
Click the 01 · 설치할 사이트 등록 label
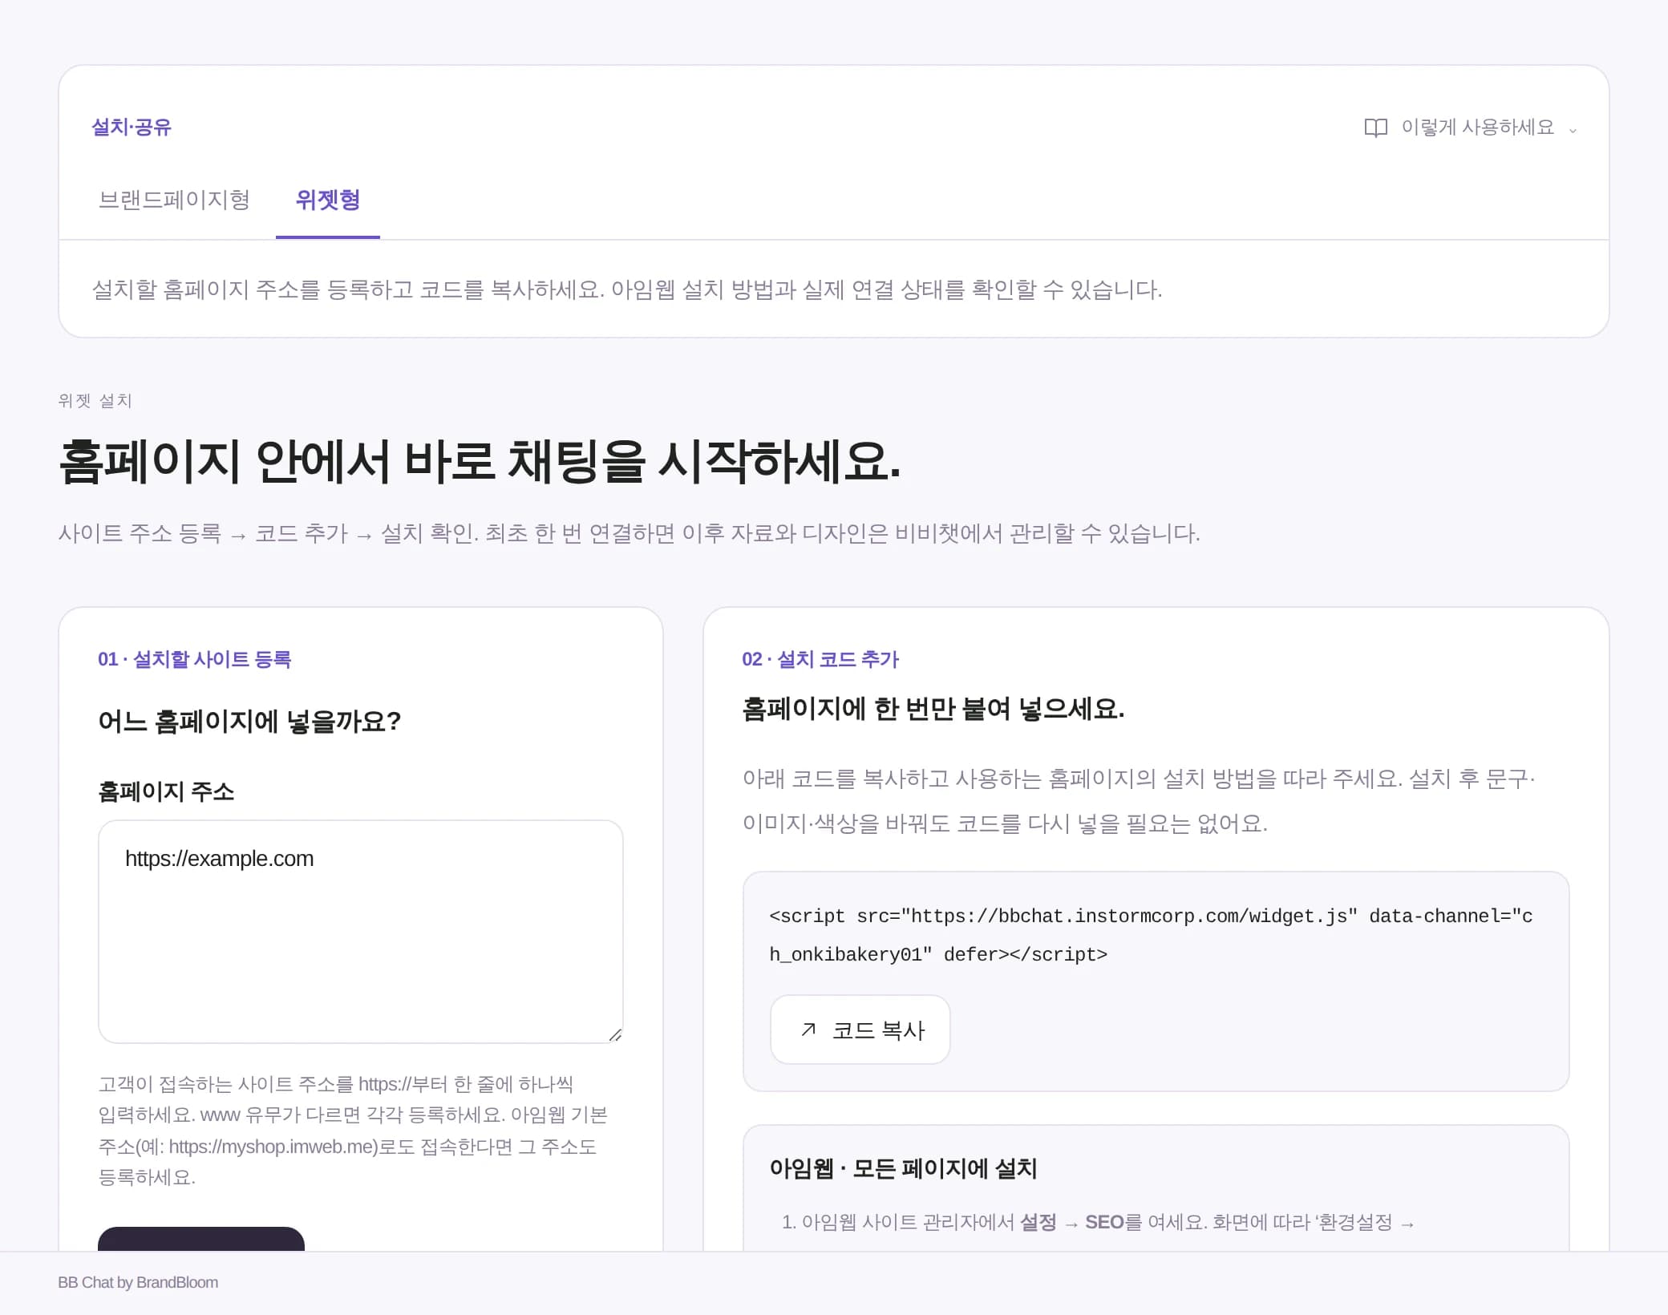pyautogui.click(x=194, y=659)
